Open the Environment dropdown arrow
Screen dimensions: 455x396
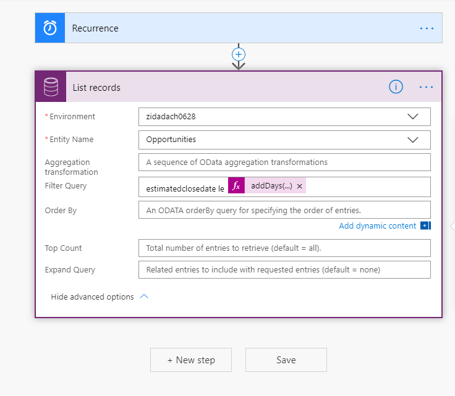pos(412,117)
